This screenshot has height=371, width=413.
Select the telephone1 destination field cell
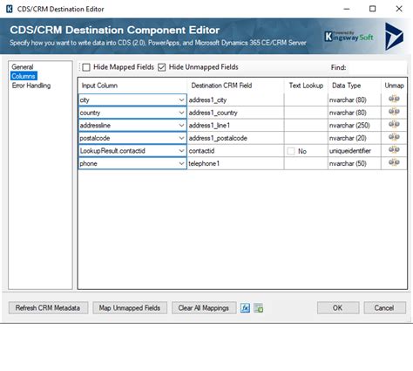[x=235, y=163]
